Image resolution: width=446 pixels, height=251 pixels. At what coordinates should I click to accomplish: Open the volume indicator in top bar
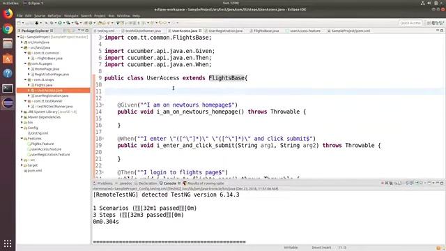[x=429, y=3]
